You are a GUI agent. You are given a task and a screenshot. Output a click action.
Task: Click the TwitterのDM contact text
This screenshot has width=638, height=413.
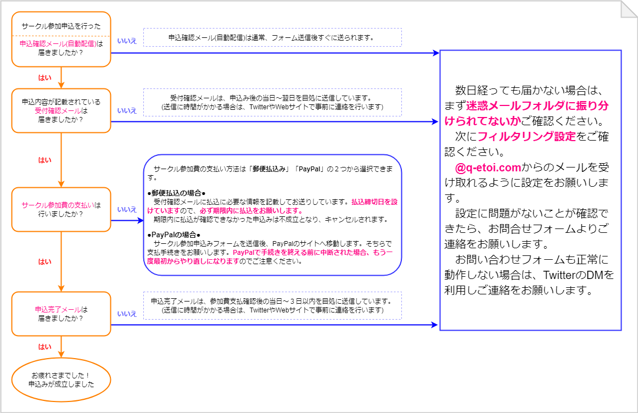(x=578, y=274)
